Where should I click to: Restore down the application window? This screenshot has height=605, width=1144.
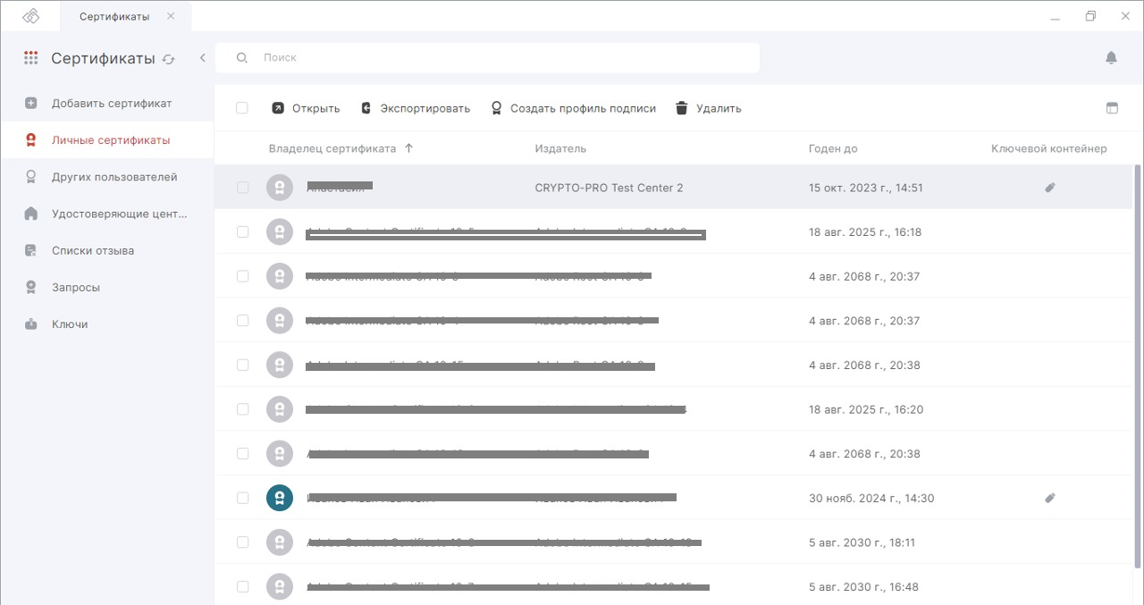point(1090,16)
